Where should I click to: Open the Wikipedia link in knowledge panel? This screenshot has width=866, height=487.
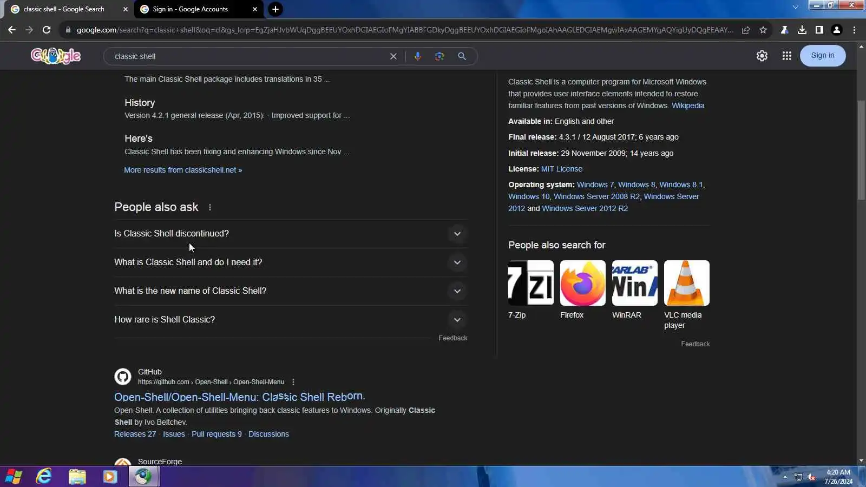(x=688, y=106)
